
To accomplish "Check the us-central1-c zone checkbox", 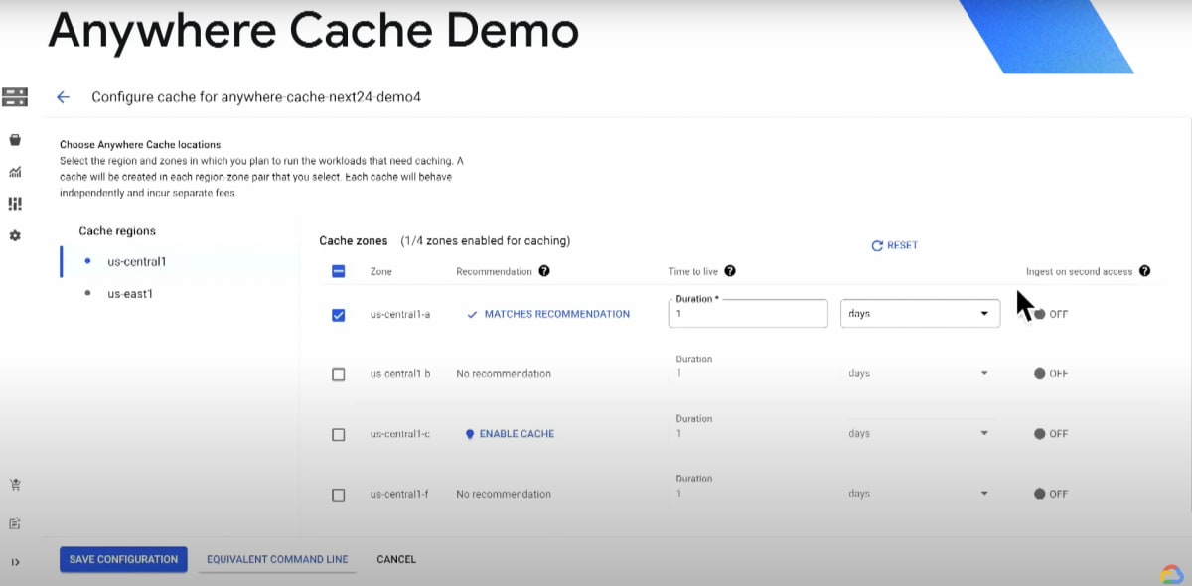I will click(x=338, y=435).
